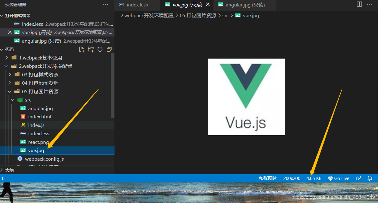Collapse the open editors section

[x=57, y=16]
